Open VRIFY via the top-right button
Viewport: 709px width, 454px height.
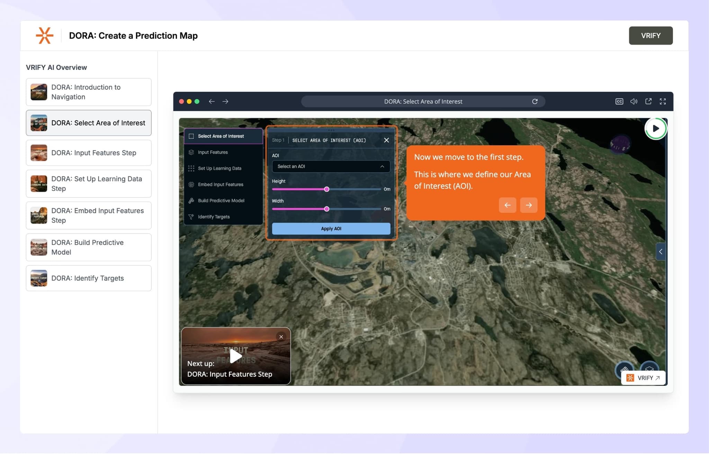pos(650,35)
